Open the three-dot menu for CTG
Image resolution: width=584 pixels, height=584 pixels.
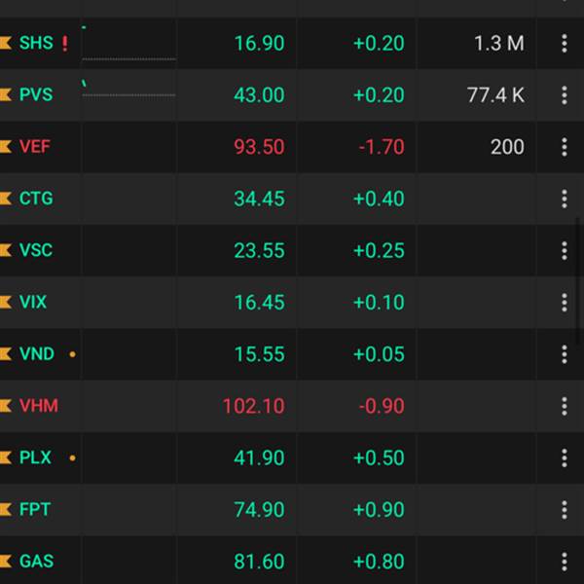564,199
